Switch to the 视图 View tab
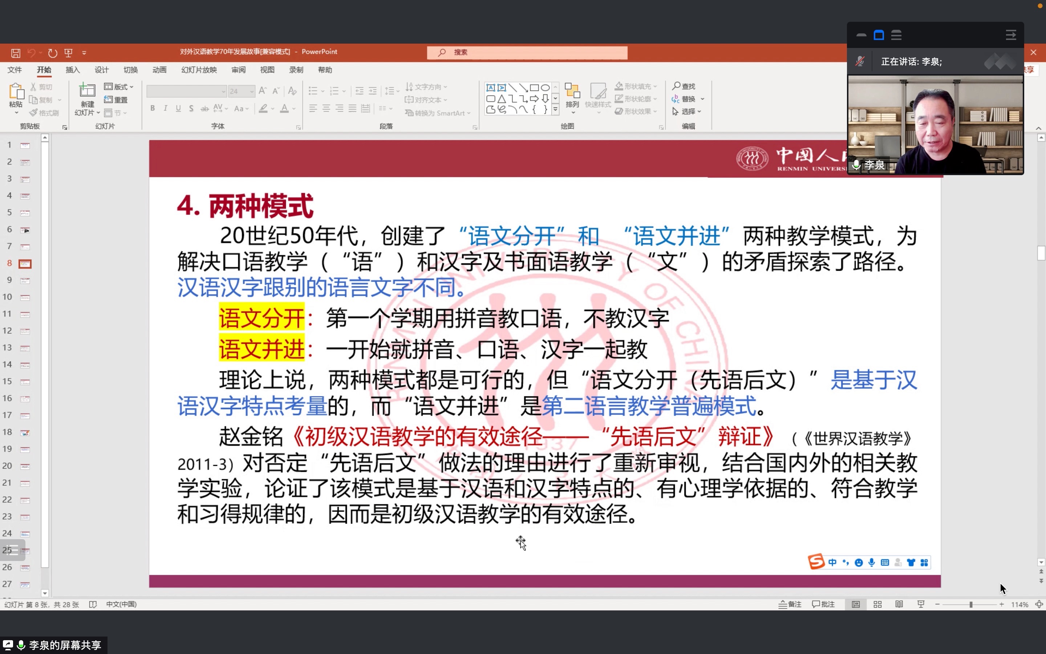Image resolution: width=1046 pixels, height=654 pixels. coord(267,70)
